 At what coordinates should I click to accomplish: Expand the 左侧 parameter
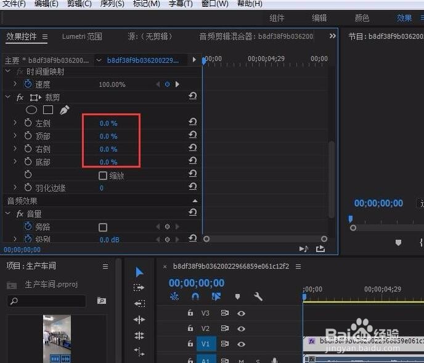15,123
